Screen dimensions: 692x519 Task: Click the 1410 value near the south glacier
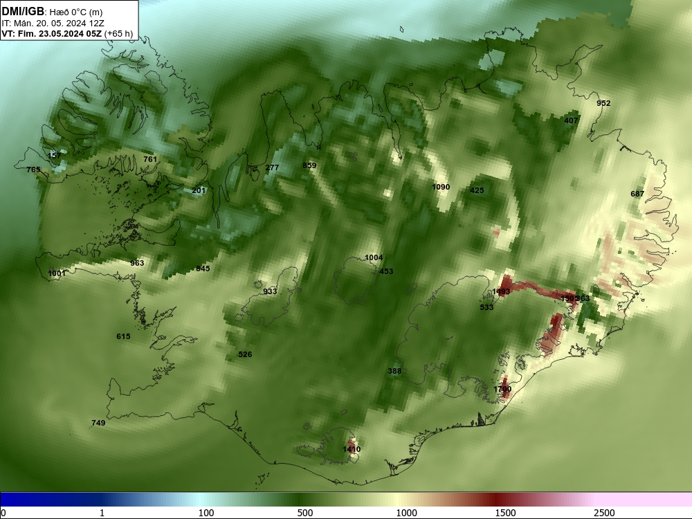[352, 449]
